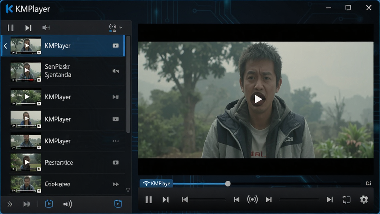
Task: Open more options on fifth KMPlayer row
Action: pyautogui.click(x=116, y=141)
